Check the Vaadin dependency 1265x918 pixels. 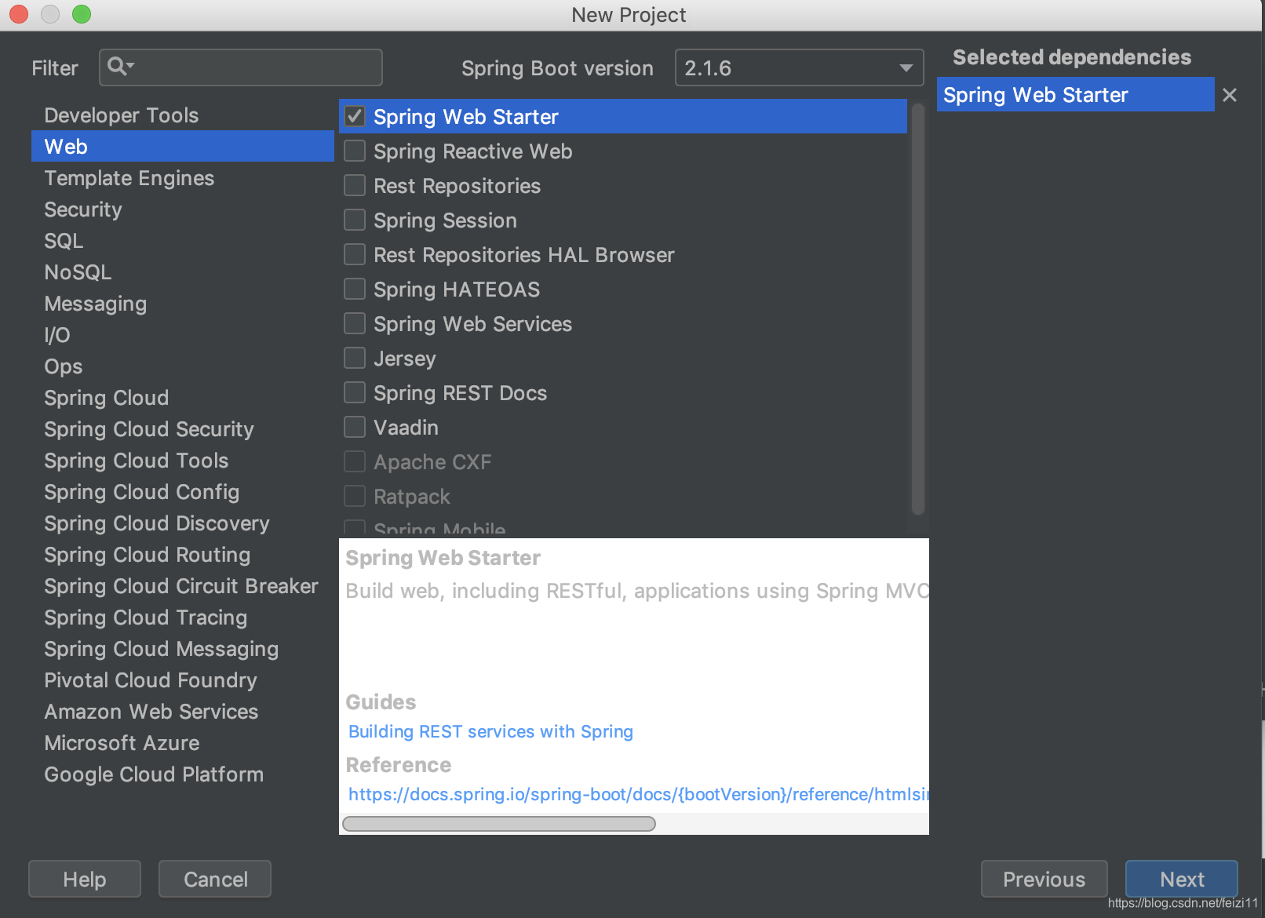355,427
